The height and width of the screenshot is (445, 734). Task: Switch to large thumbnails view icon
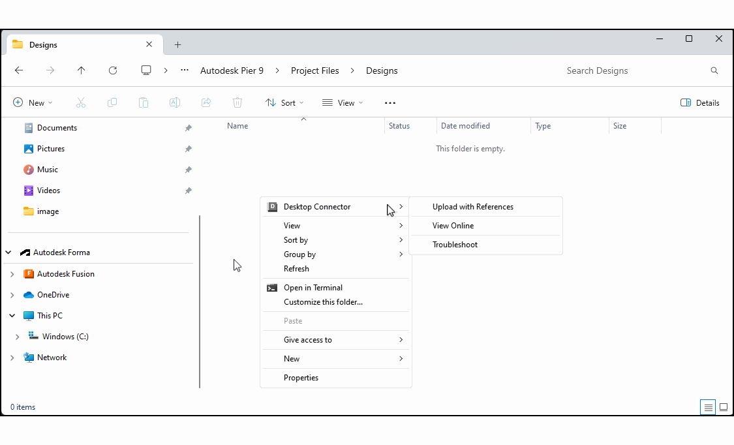(x=723, y=408)
